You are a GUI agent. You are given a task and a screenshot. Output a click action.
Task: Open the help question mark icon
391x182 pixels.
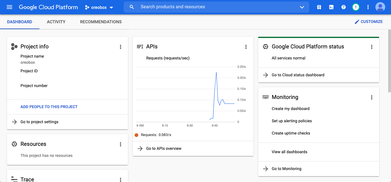point(343,7)
